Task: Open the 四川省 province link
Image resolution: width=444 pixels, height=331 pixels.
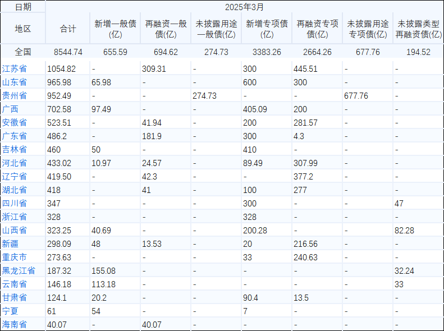Action: coord(15,203)
